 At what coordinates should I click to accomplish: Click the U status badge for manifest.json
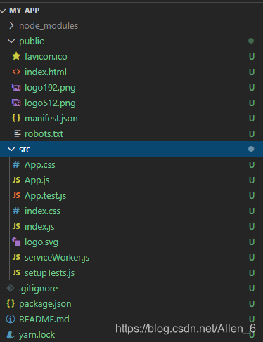click(x=252, y=119)
